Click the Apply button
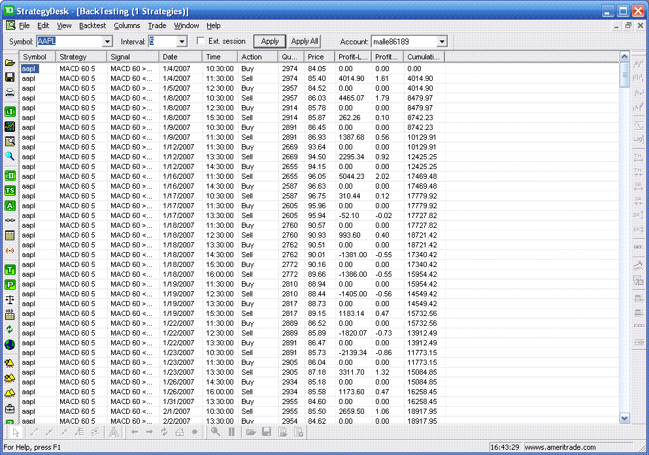 [x=270, y=41]
